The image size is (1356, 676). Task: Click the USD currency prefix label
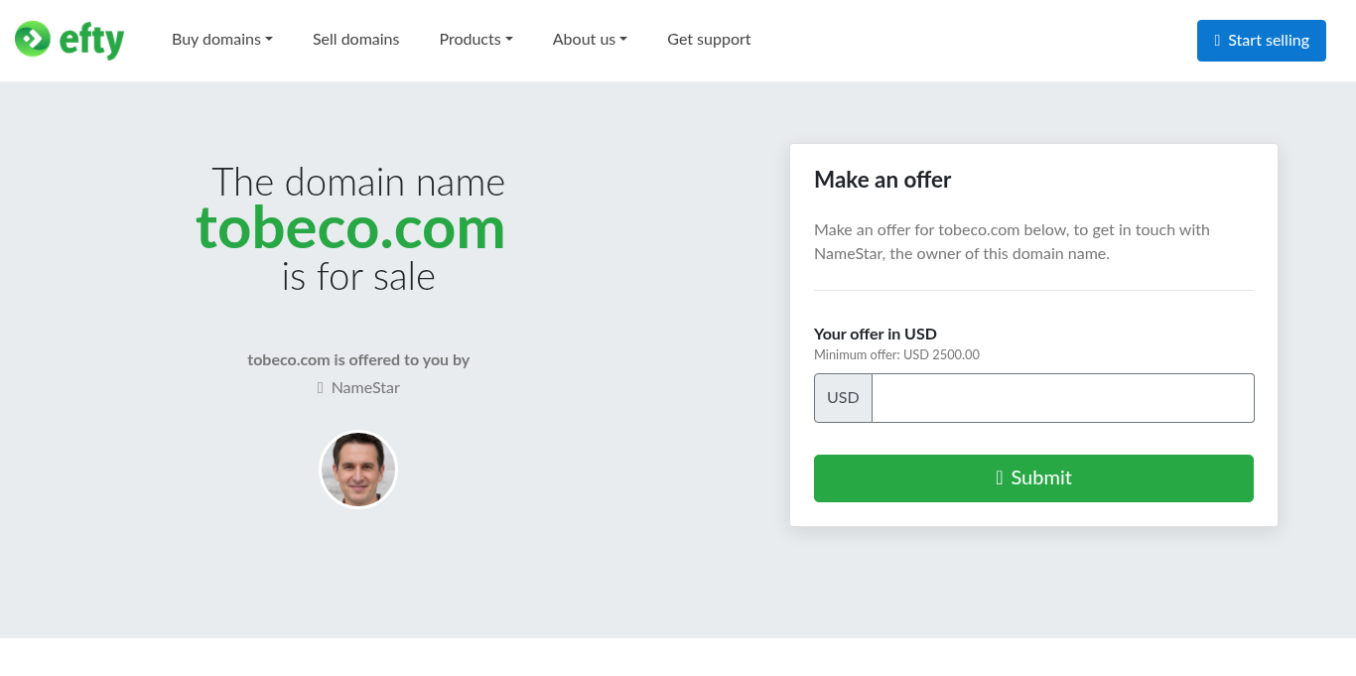[843, 398]
